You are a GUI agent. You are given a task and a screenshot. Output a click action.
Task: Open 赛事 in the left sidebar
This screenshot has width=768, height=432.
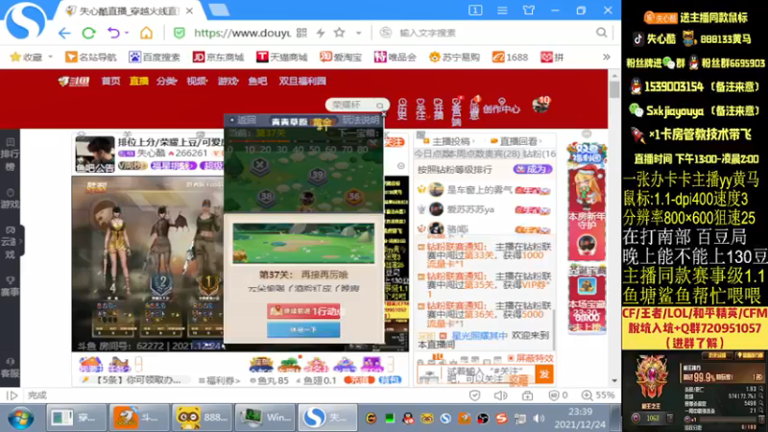point(10,286)
